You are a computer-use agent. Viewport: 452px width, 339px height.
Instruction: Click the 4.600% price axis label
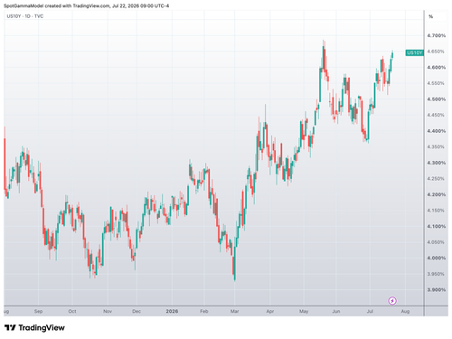436,67
